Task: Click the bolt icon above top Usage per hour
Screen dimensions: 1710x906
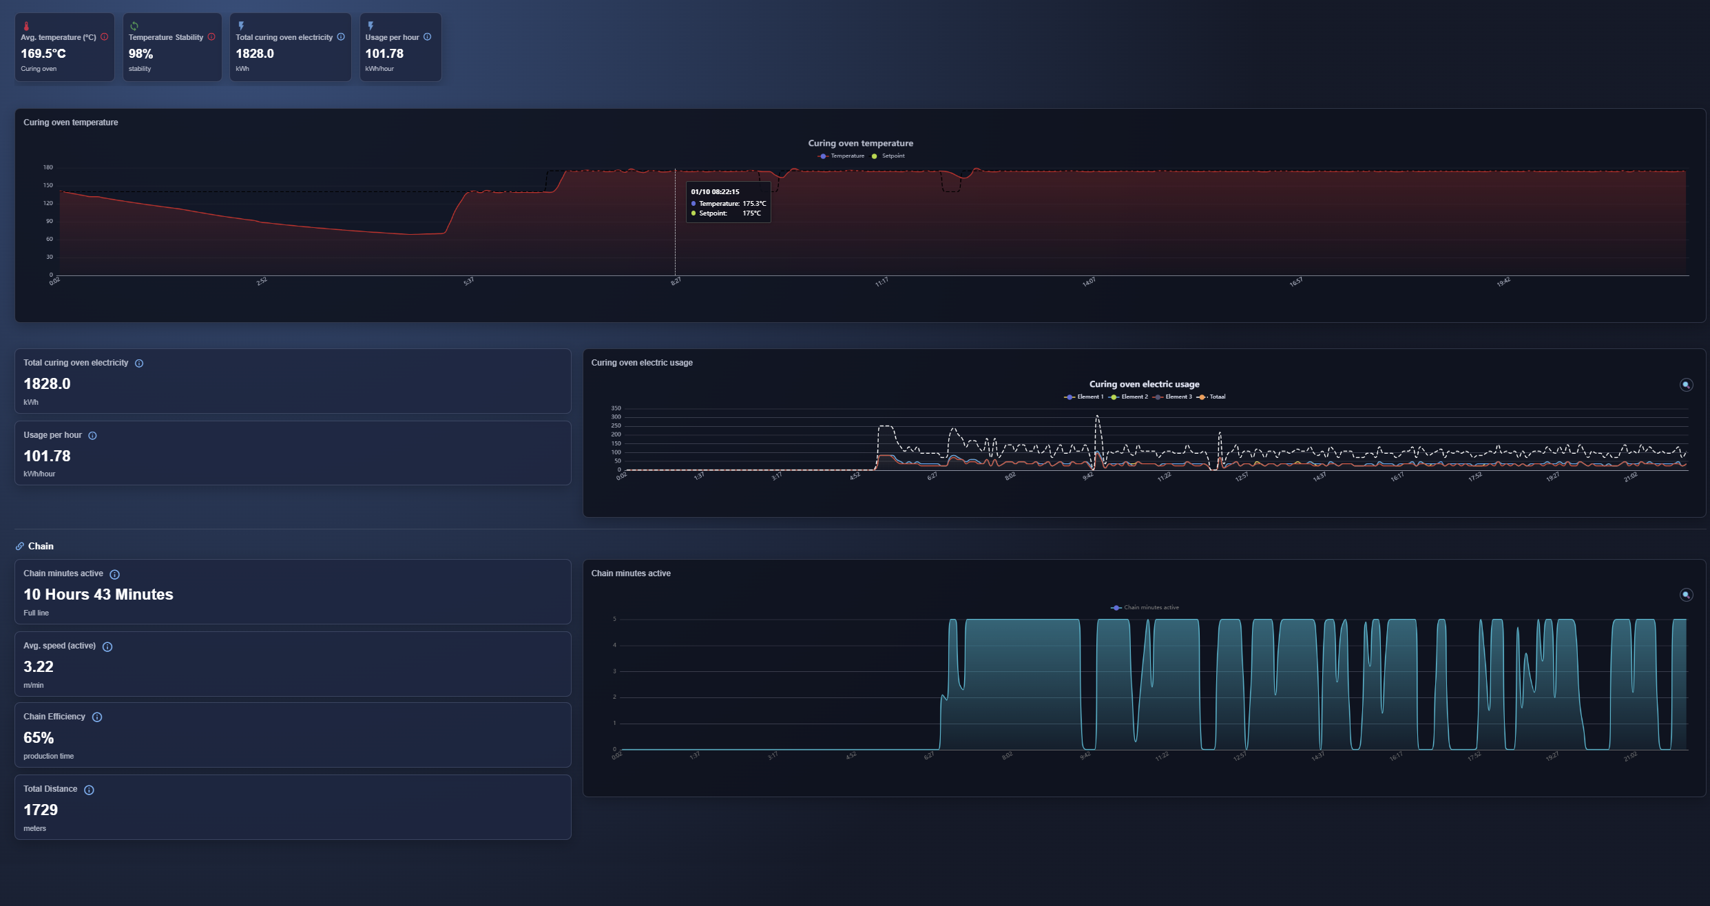Action: click(x=371, y=26)
